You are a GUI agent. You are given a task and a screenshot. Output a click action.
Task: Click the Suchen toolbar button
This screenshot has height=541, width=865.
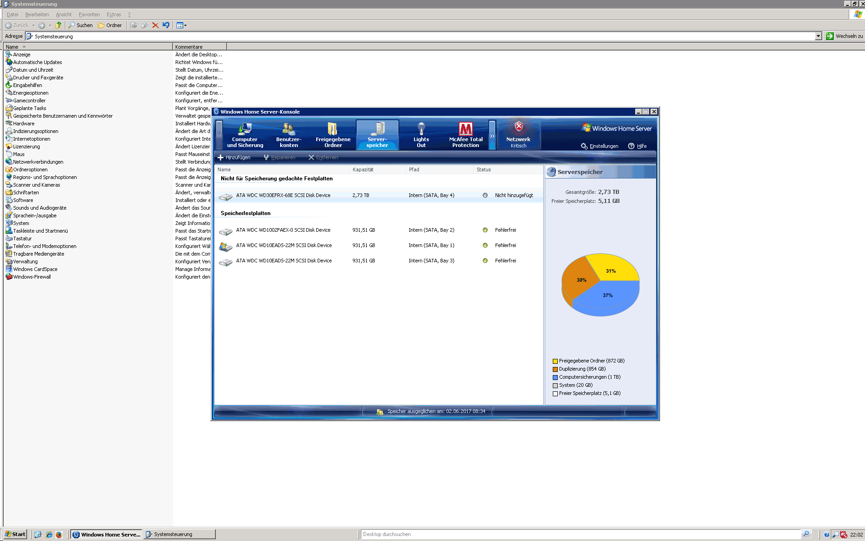80,25
